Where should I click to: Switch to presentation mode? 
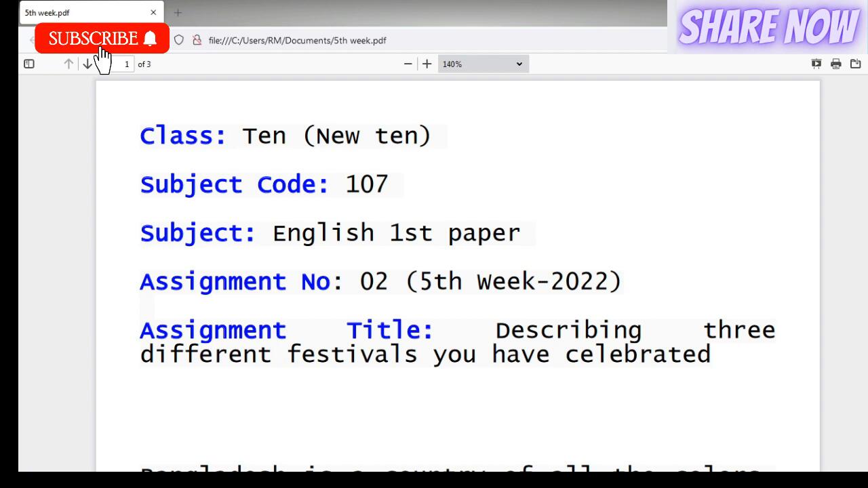(x=816, y=64)
